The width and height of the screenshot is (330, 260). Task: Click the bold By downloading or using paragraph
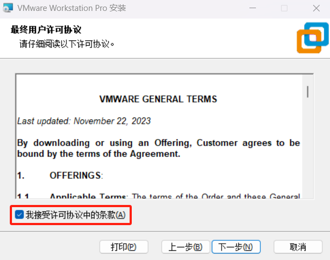tap(158, 148)
